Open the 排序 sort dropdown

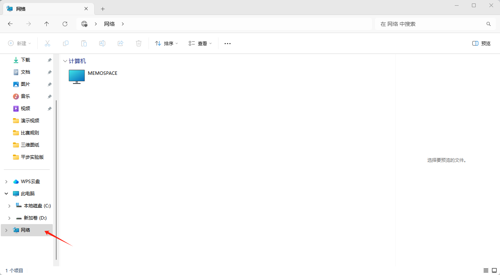(x=166, y=43)
